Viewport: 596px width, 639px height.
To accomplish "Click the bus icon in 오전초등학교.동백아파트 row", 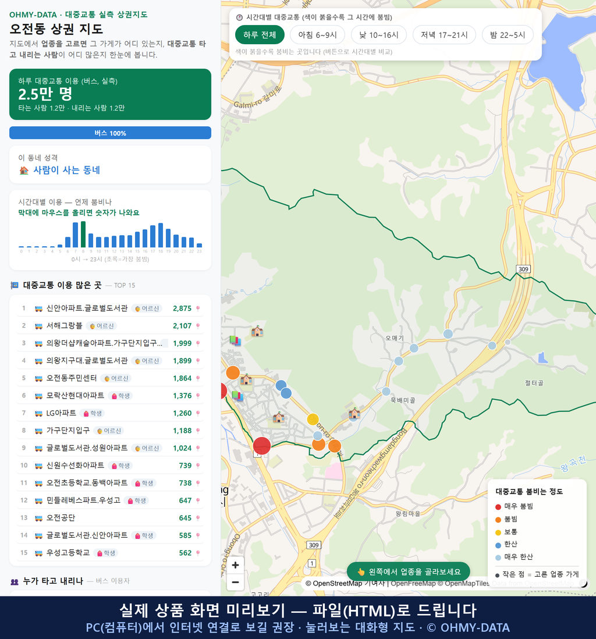I will [x=39, y=484].
